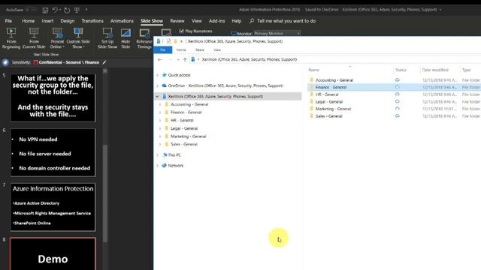
Task: Click cloud status icon for Marketing - General
Action: point(398,109)
